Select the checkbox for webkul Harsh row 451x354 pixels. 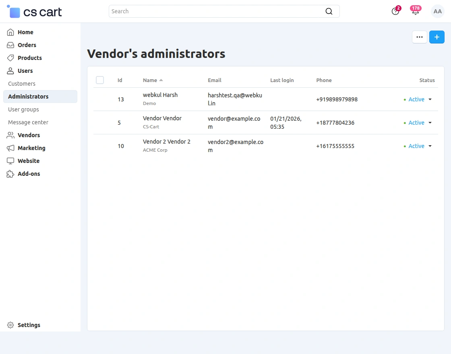coord(100,99)
